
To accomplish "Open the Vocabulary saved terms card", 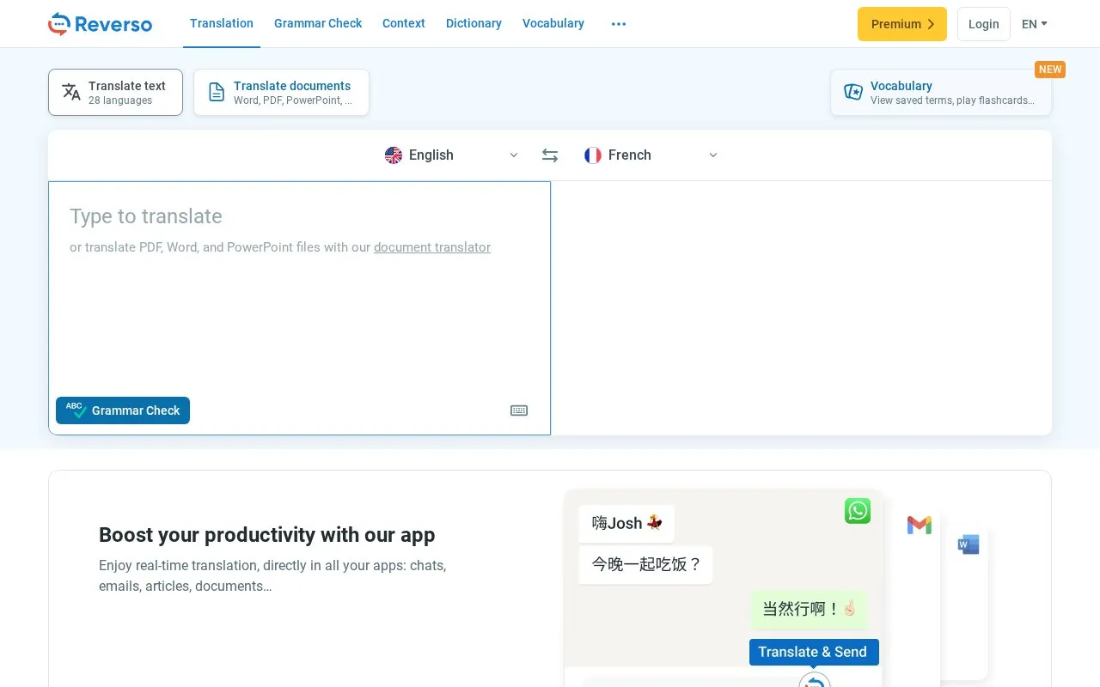I will [x=941, y=92].
